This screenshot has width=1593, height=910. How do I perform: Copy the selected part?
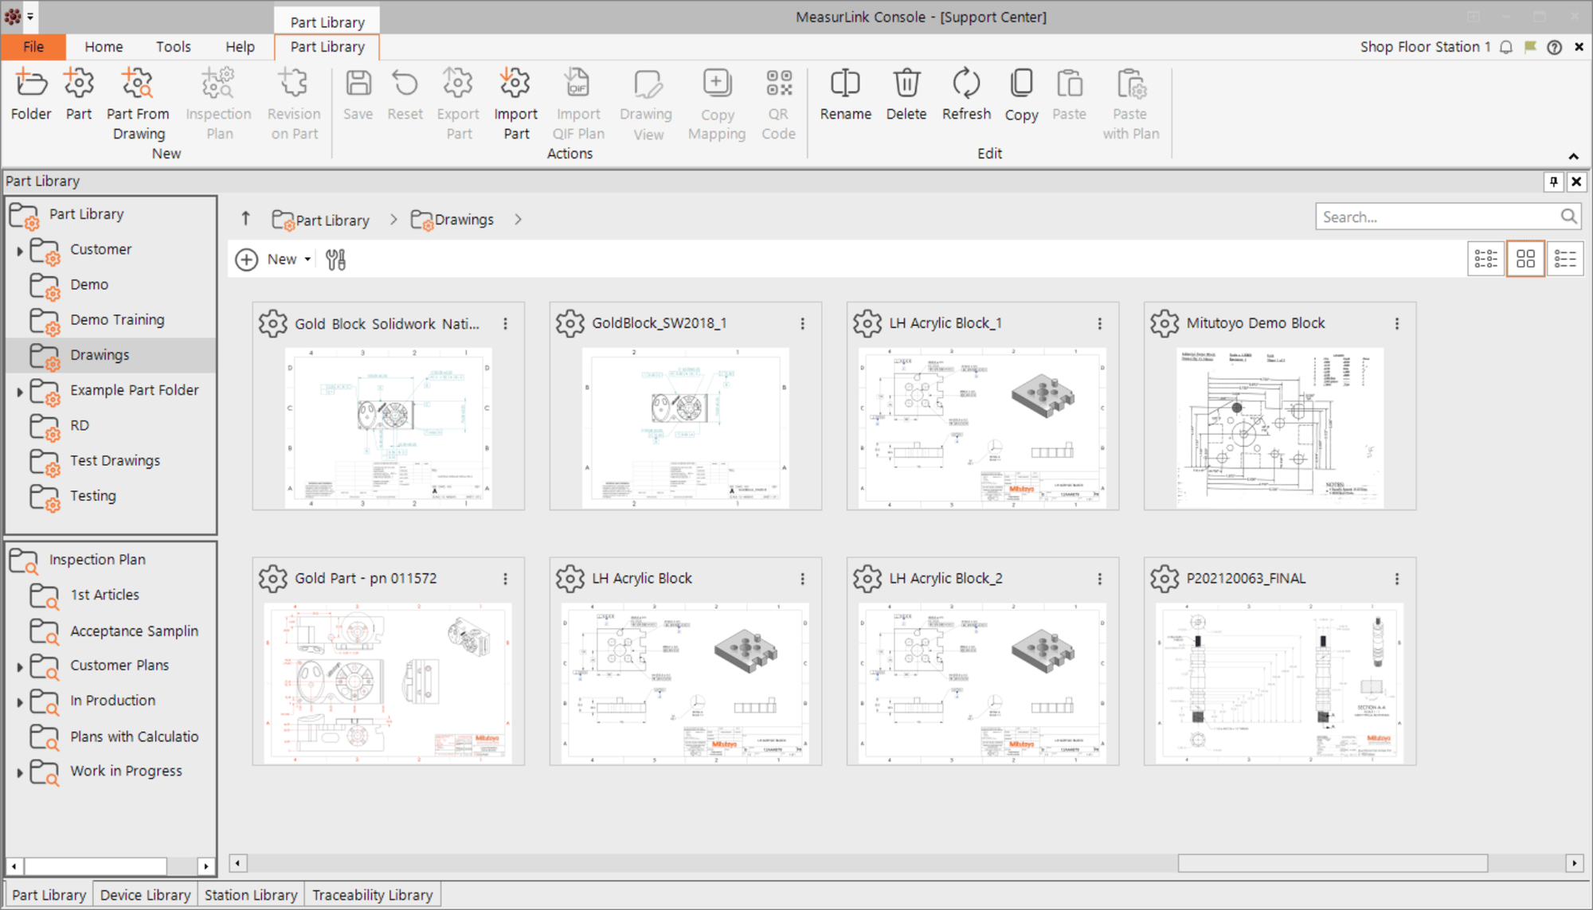click(x=1021, y=95)
